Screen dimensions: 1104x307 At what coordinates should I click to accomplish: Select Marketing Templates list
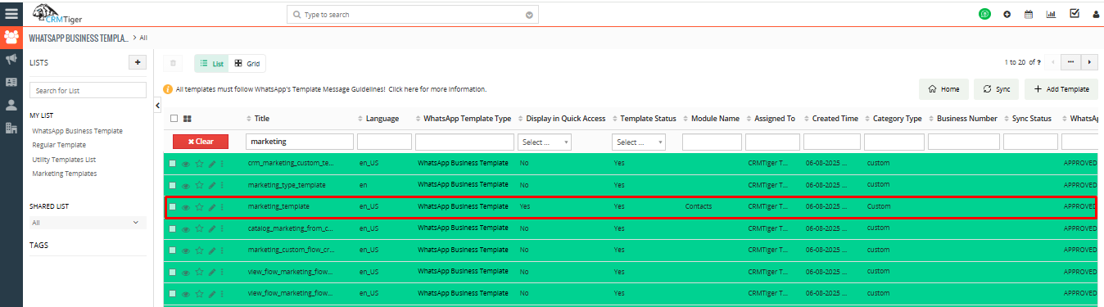click(x=65, y=174)
